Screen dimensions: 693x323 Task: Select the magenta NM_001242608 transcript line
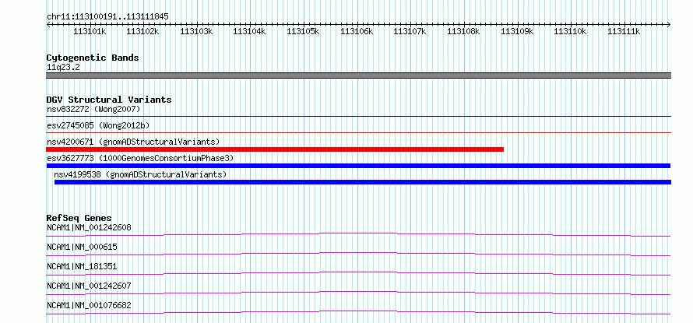358,234
